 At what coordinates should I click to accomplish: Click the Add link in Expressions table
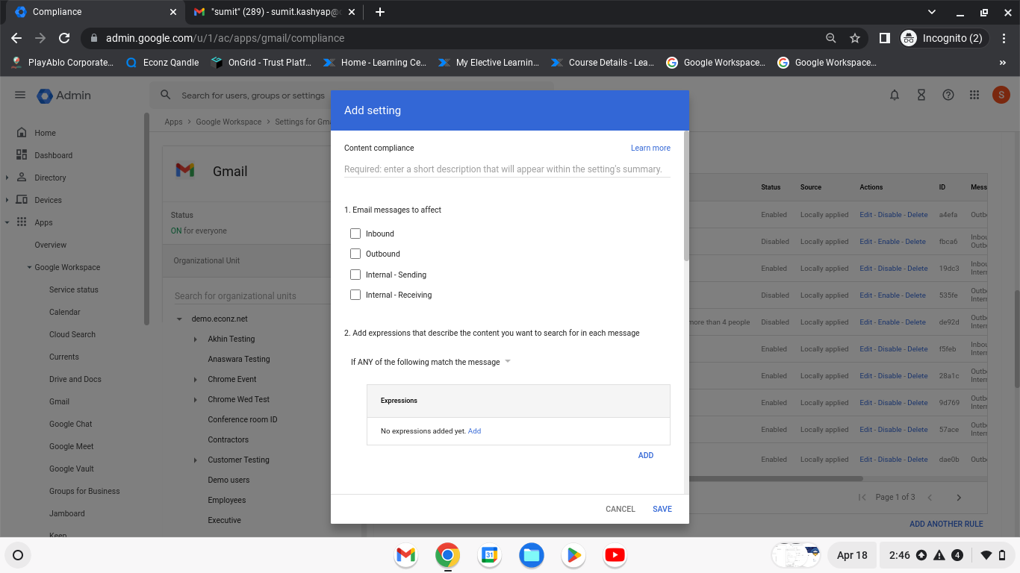point(474,431)
